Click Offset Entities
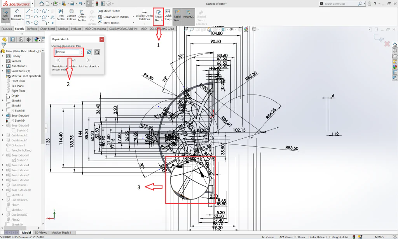 pos(82,15)
